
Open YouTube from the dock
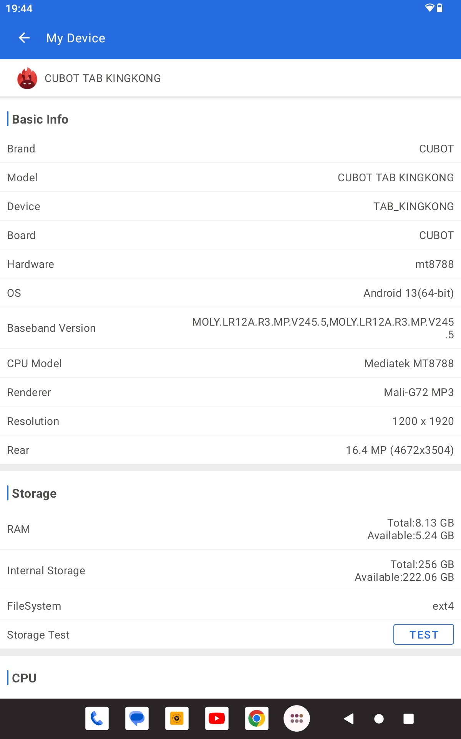point(217,718)
